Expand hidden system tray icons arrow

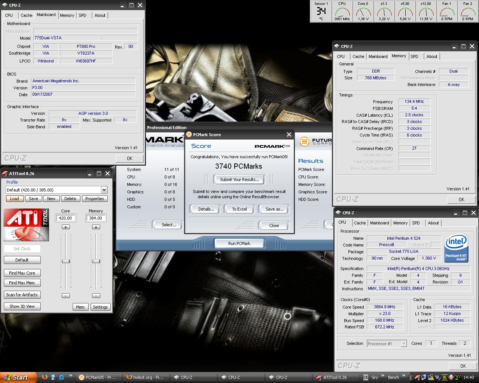pyautogui.click(x=411, y=377)
